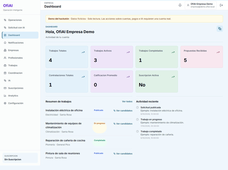Click trend arrow on Suscripcion Activa card
The image size is (228, 170).
[173, 77]
